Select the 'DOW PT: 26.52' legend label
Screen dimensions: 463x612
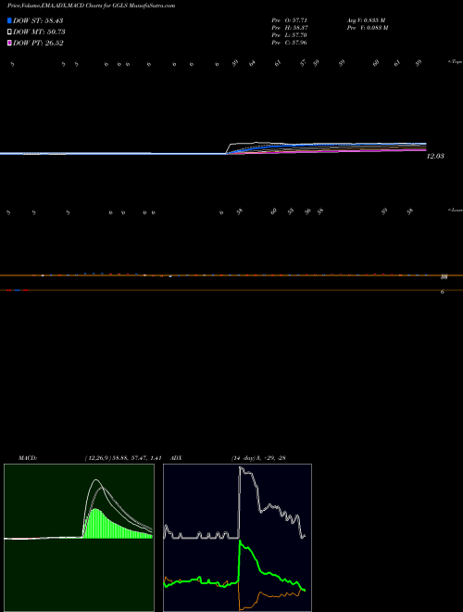(x=38, y=43)
